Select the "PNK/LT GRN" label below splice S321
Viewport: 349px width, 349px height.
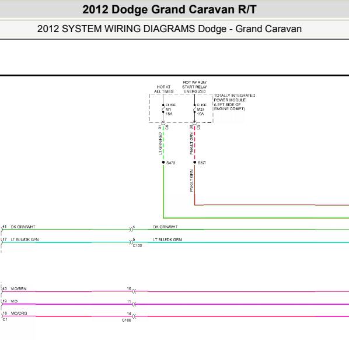pos(191,181)
